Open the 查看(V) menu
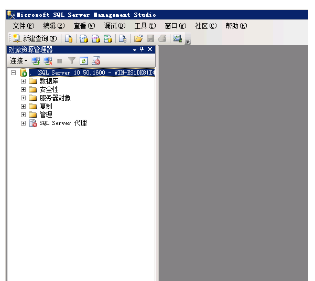Image resolution: width=315 pixels, height=281 pixels. (84, 26)
